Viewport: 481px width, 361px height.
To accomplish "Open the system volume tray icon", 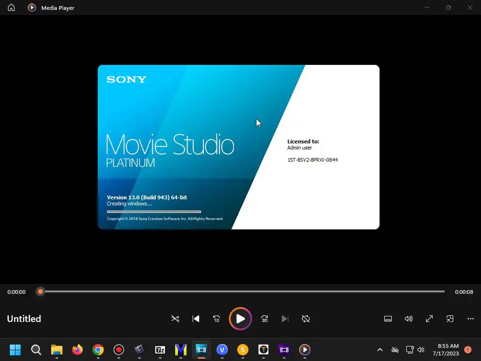I will click(421, 350).
